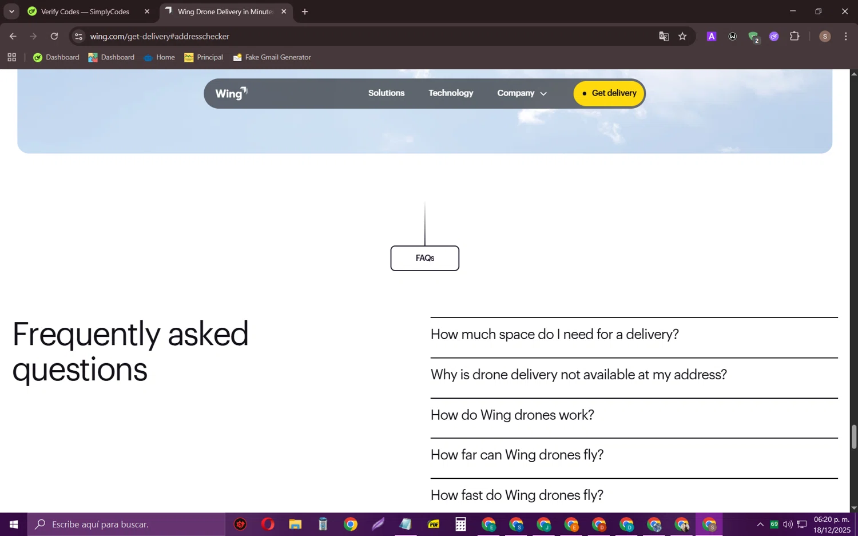Bookmark this page with the star icon
Viewport: 858px width, 536px height.
(682, 37)
